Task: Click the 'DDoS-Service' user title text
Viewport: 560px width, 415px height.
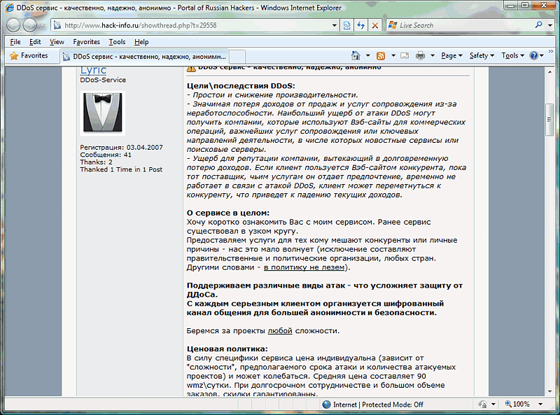Action: pyautogui.click(x=103, y=80)
